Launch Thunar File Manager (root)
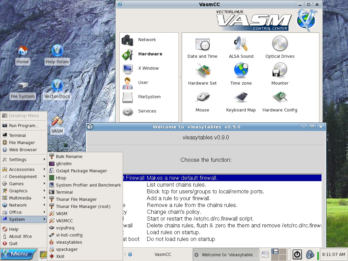Screen dimensions: 348x261 (85, 206)
